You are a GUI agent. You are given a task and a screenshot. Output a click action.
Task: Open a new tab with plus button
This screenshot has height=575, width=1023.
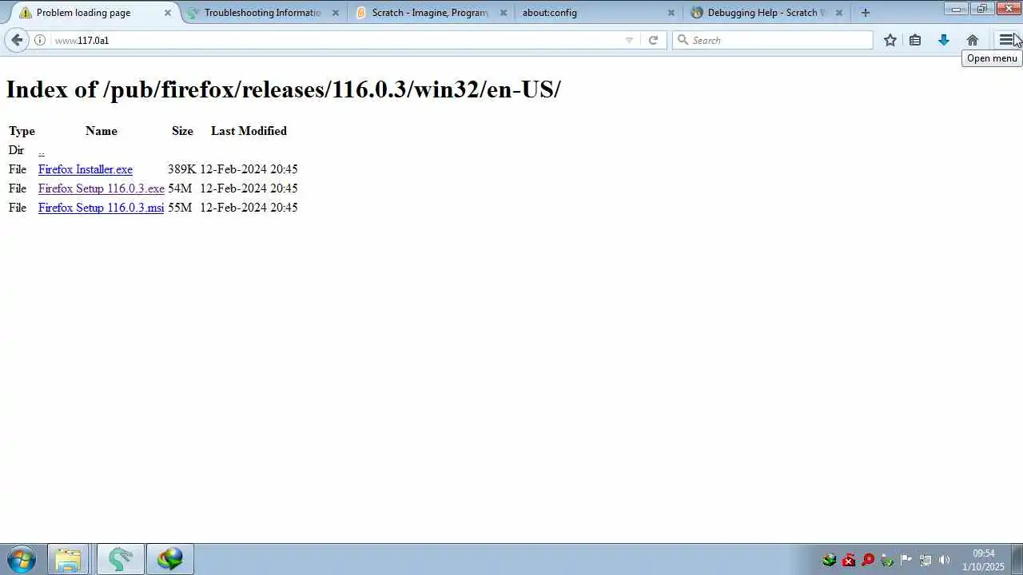click(866, 13)
